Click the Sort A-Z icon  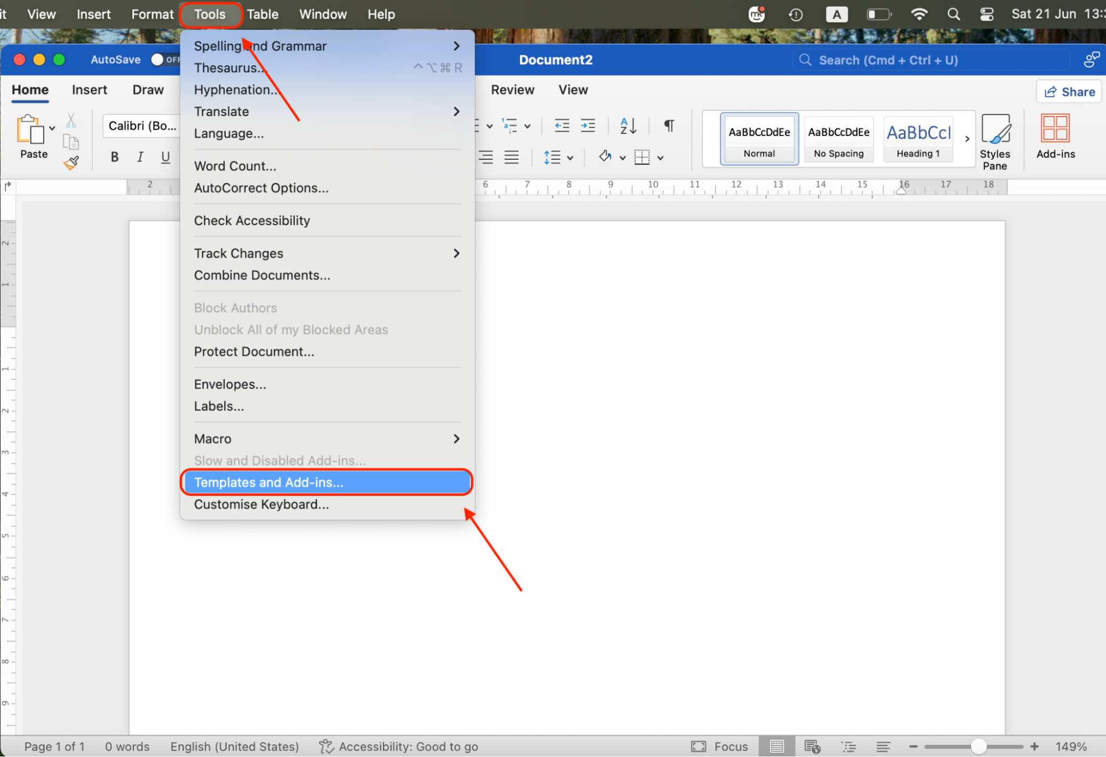[627, 126]
